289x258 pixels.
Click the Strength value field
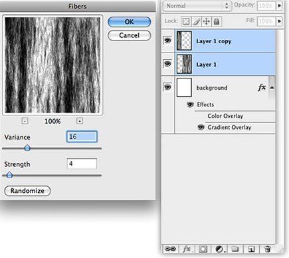(x=82, y=164)
